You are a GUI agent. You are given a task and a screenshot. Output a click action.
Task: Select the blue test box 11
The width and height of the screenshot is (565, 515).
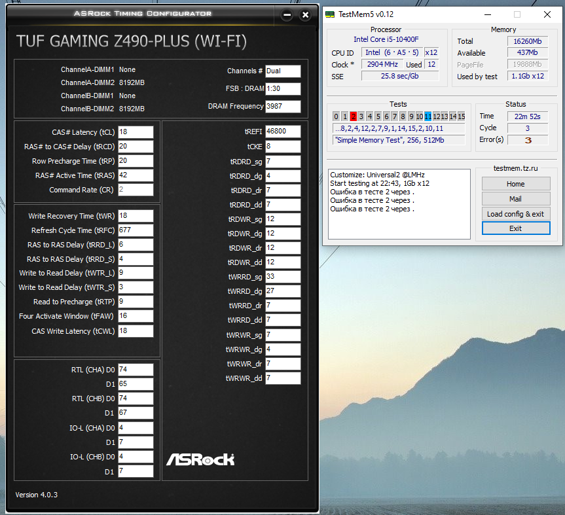[428, 116]
